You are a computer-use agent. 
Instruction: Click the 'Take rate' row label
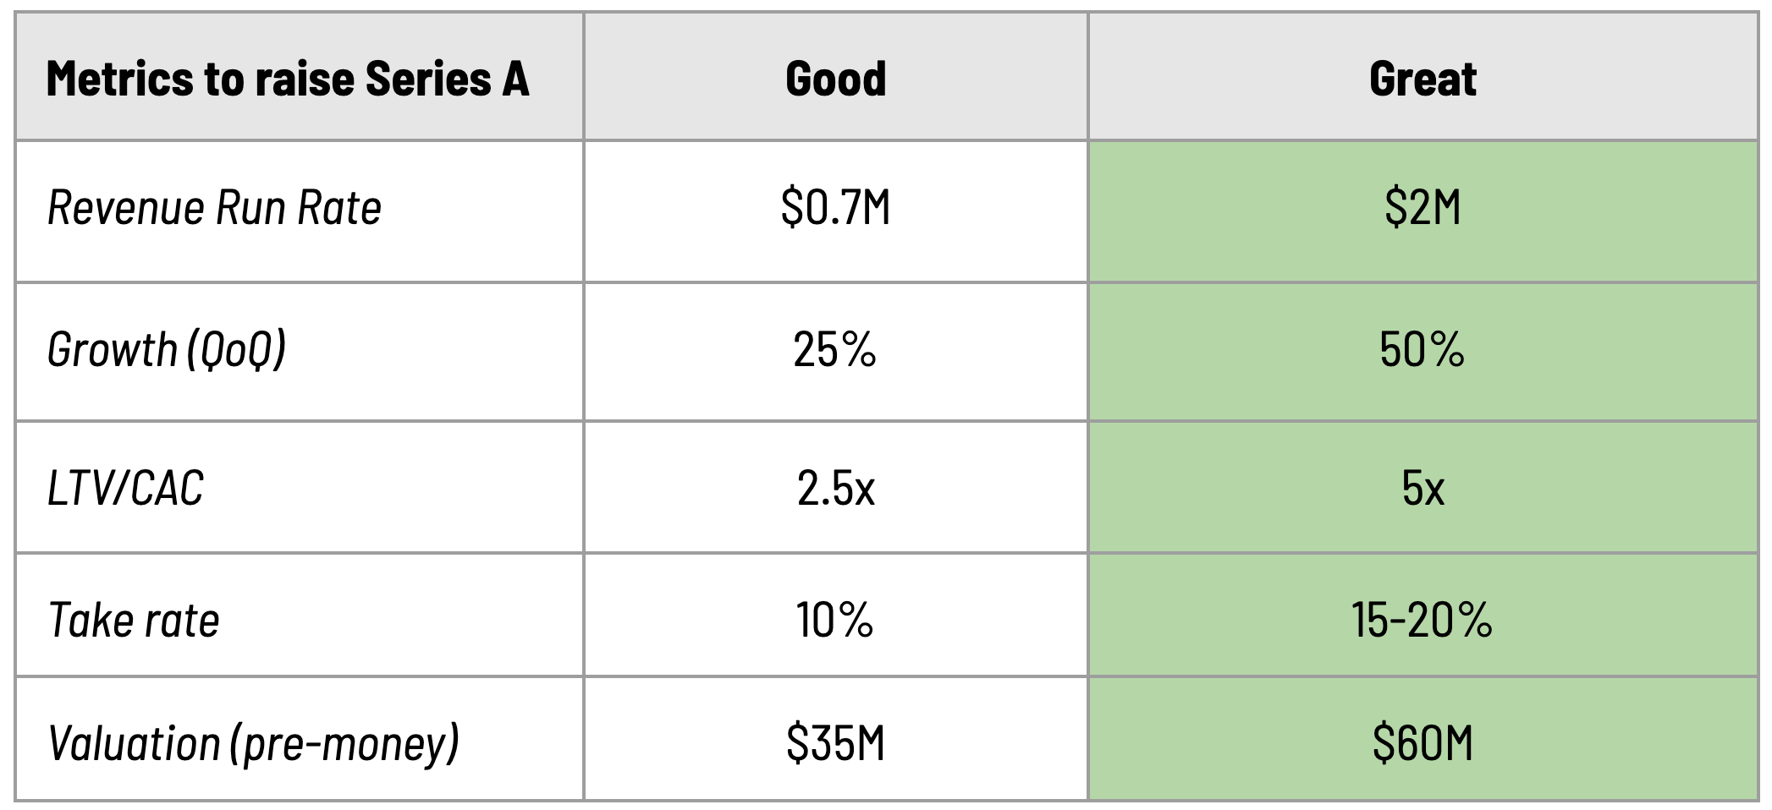134,620
